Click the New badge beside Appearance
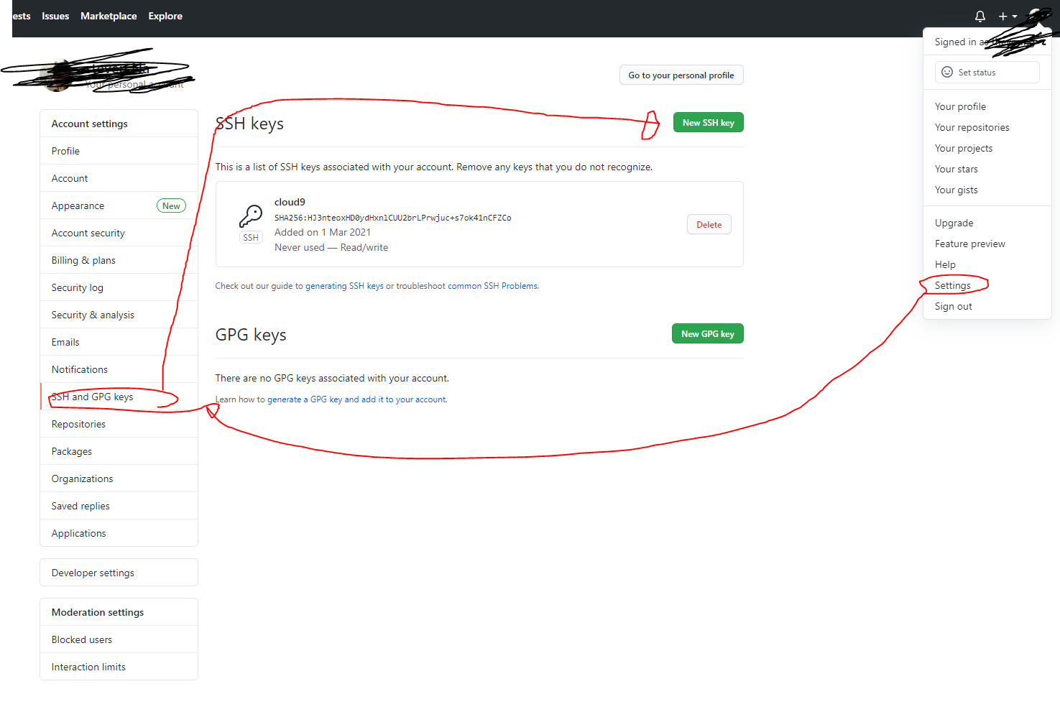1060x712 pixels. pos(171,205)
